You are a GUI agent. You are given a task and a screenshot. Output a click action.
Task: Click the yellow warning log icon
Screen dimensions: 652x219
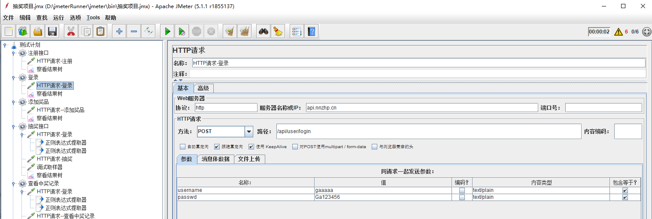click(x=618, y=31)
